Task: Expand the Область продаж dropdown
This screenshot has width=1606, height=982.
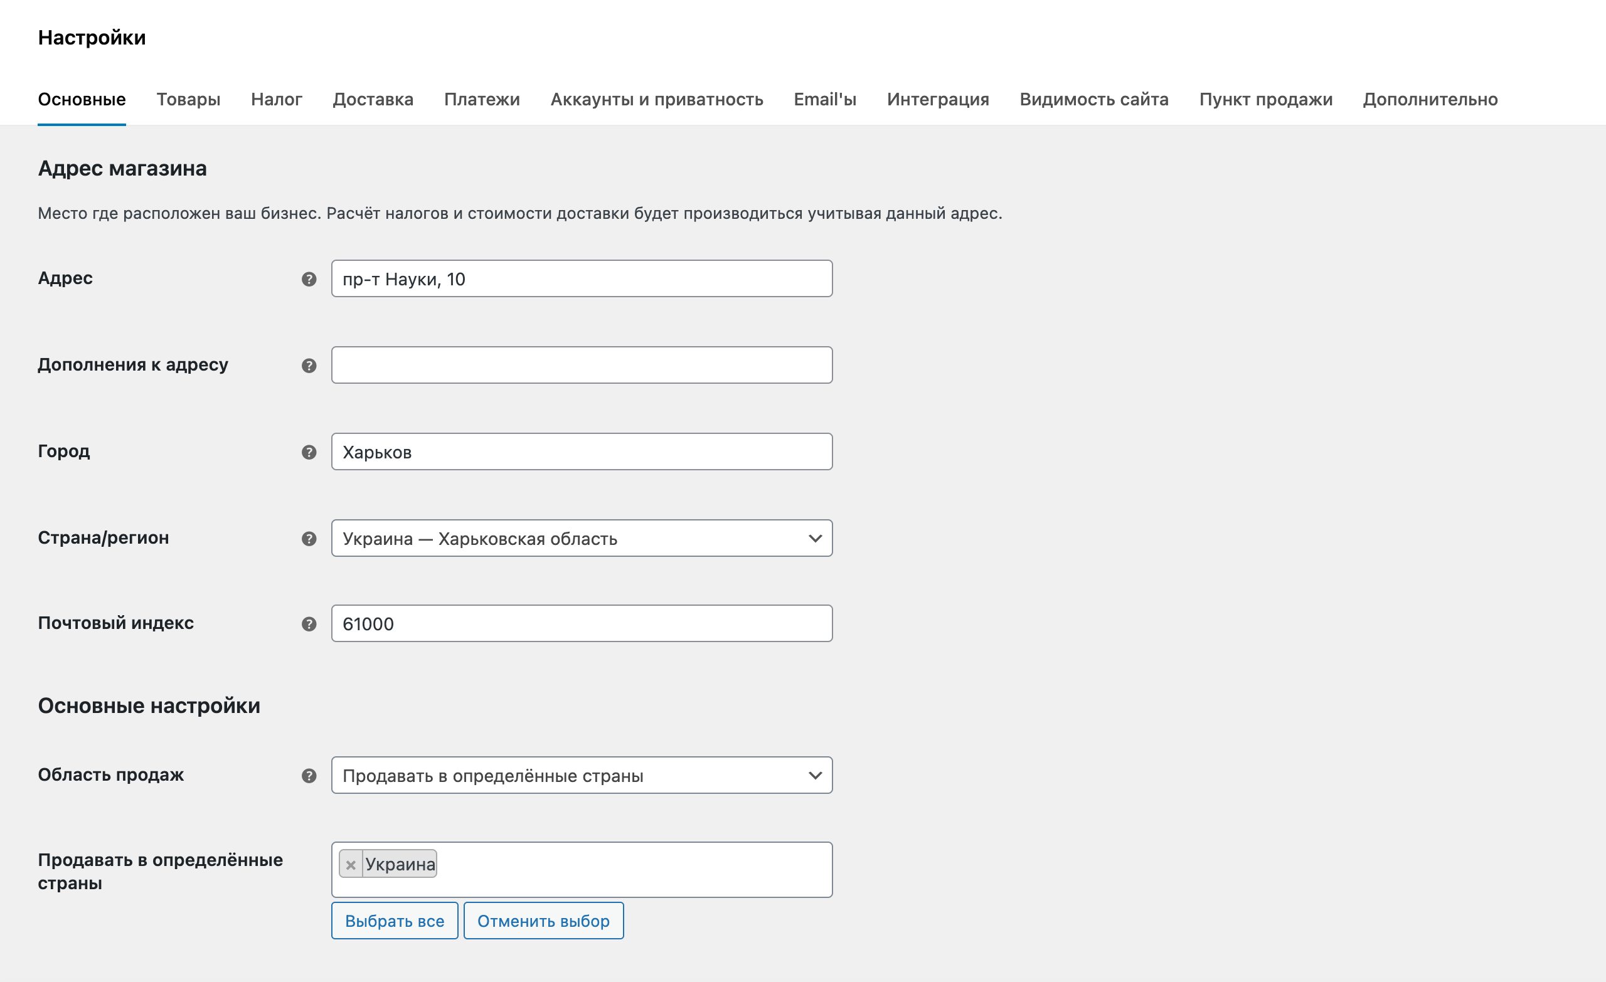Action: pos(582,776)
